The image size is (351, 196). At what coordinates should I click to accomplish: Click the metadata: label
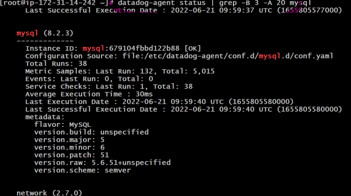[x=45, y=117]
